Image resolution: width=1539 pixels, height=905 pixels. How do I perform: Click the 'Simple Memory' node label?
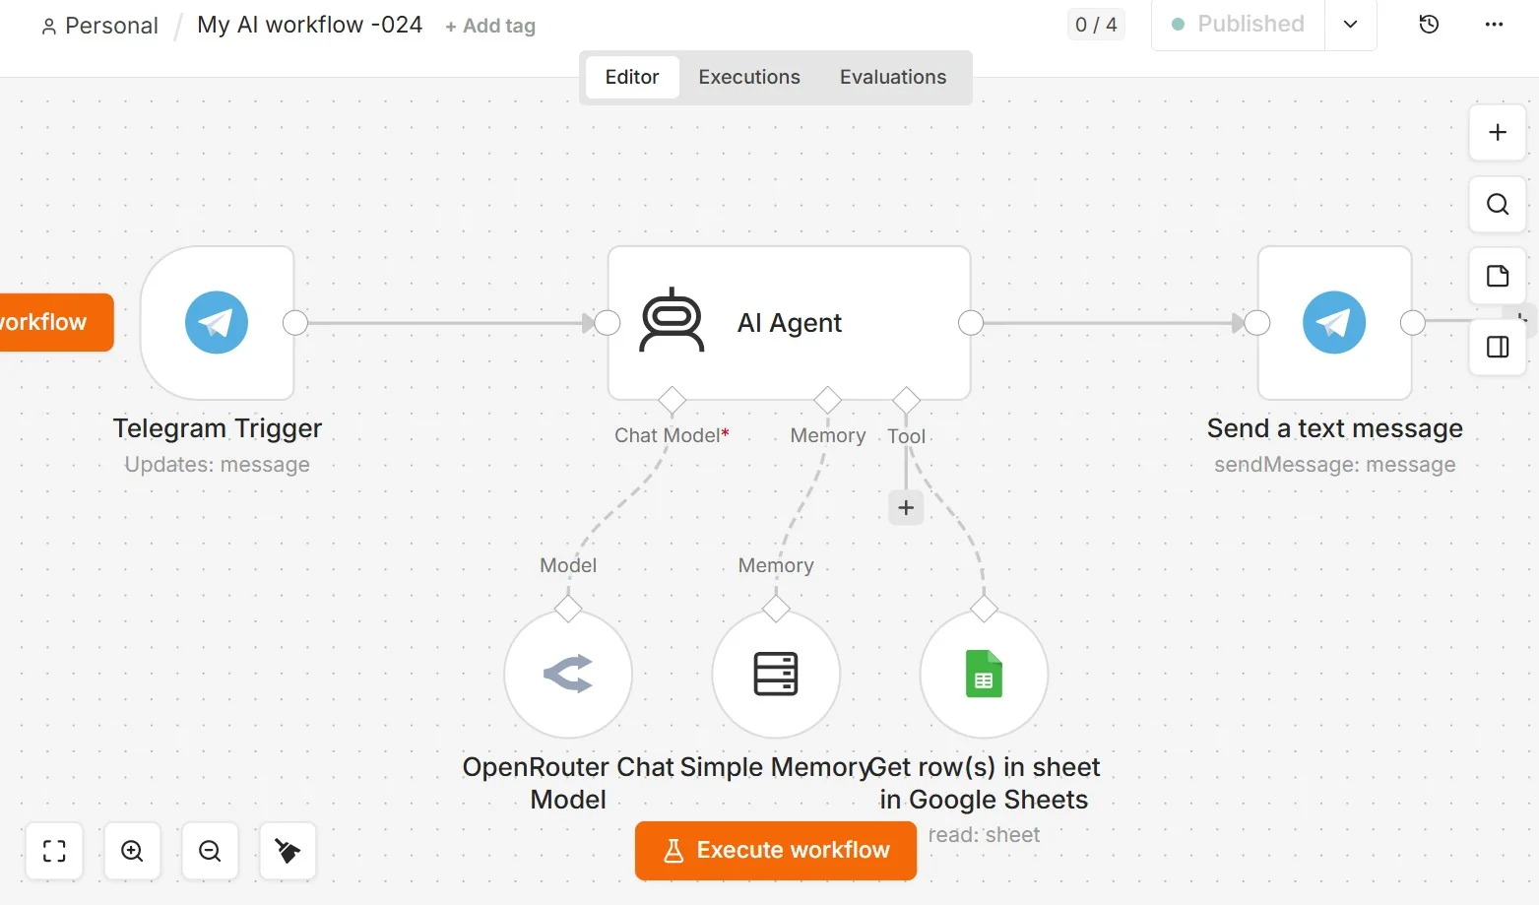(776, 768)
